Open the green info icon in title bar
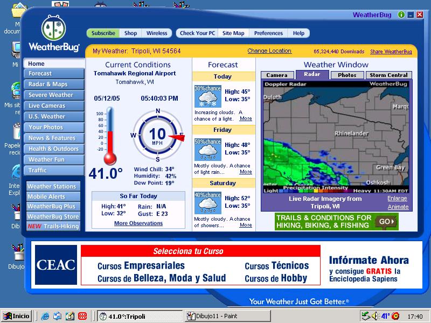431x323 pixels. pyautogui.click(x=401, y=15)
